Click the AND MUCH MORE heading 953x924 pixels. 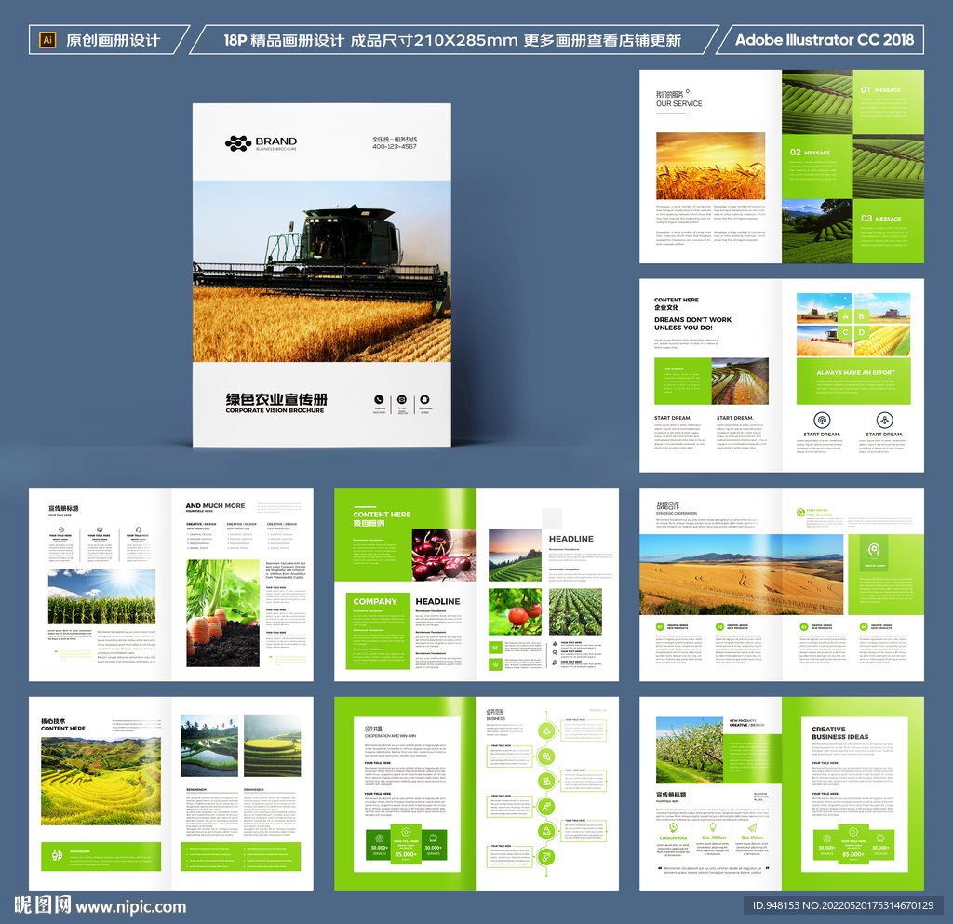tap(215, 505)
